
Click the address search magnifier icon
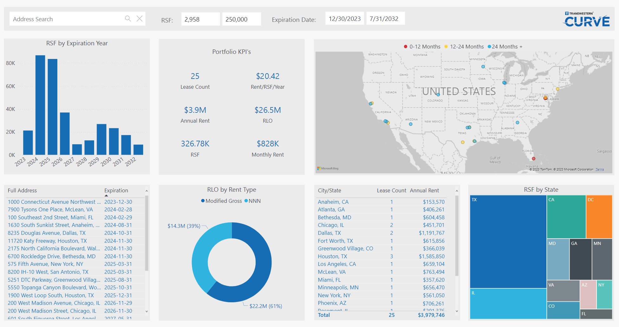pyautogui.click(x=128, y=19)
